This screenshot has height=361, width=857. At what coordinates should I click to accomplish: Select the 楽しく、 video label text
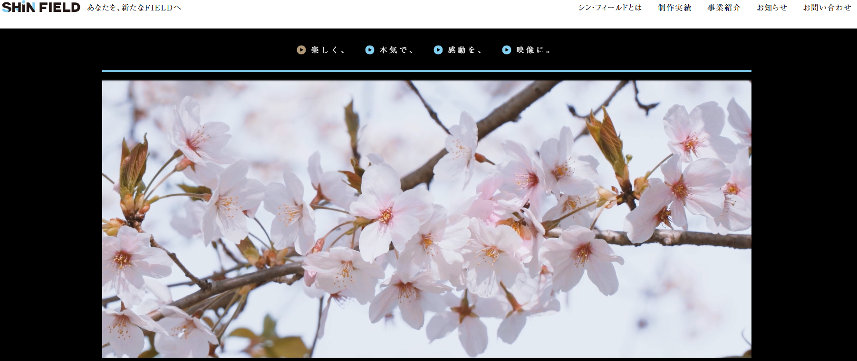click(x=328, y=50)
